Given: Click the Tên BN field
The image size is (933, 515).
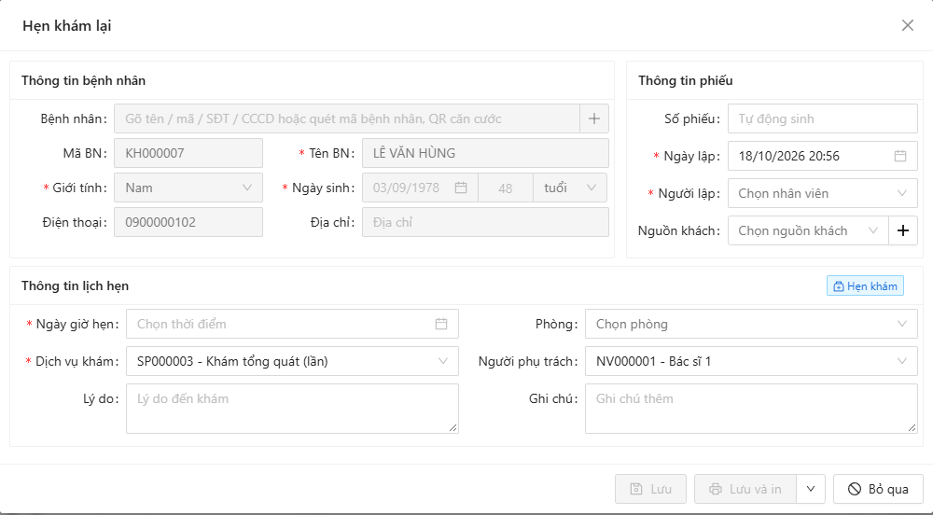Looking at the screenshot, I should (x=485, y=153).
